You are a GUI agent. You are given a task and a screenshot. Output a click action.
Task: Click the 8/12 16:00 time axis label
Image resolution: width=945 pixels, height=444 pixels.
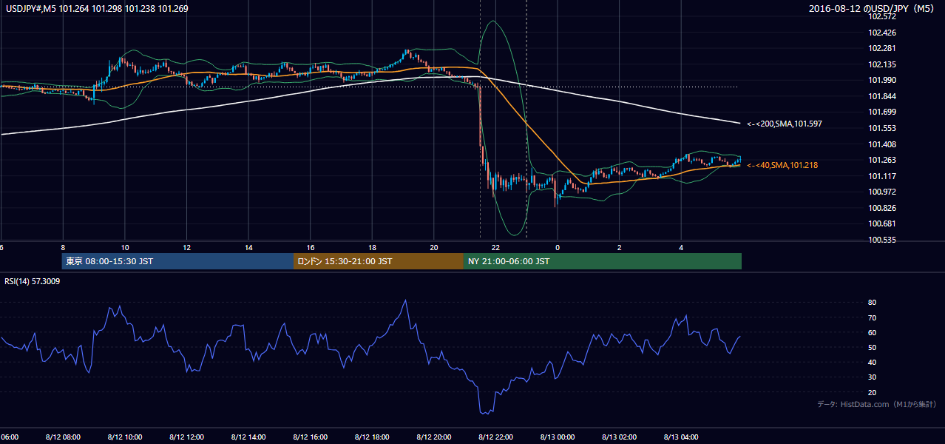point(311,437)
